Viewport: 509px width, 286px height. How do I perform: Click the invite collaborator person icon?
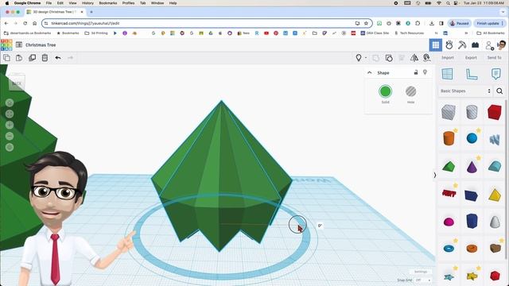point(489,46)
